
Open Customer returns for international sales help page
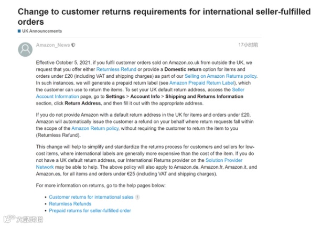91,197
